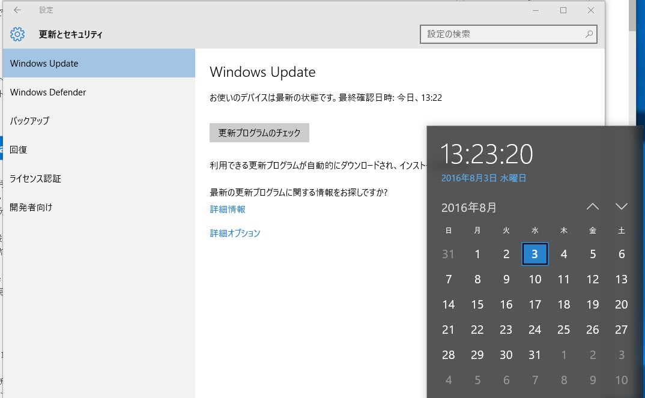The image size is (645, 398).
Task: Select day 15 in the calendar
Action: pos(477,305)
